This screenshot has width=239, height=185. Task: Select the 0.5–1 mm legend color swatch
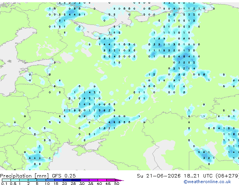[x=15, y=180]
